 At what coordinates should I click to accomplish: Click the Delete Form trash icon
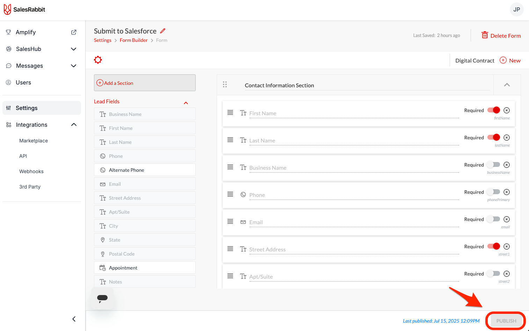point(485,35)
